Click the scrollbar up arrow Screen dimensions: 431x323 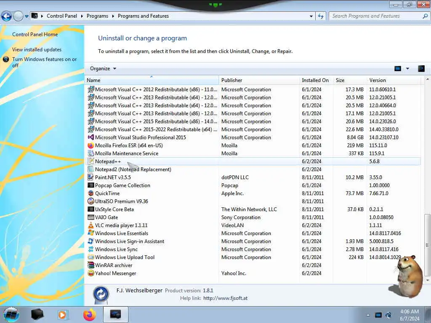[427, 79]
